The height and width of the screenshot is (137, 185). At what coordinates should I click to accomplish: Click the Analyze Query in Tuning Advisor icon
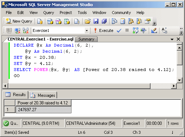click(144, 30)
